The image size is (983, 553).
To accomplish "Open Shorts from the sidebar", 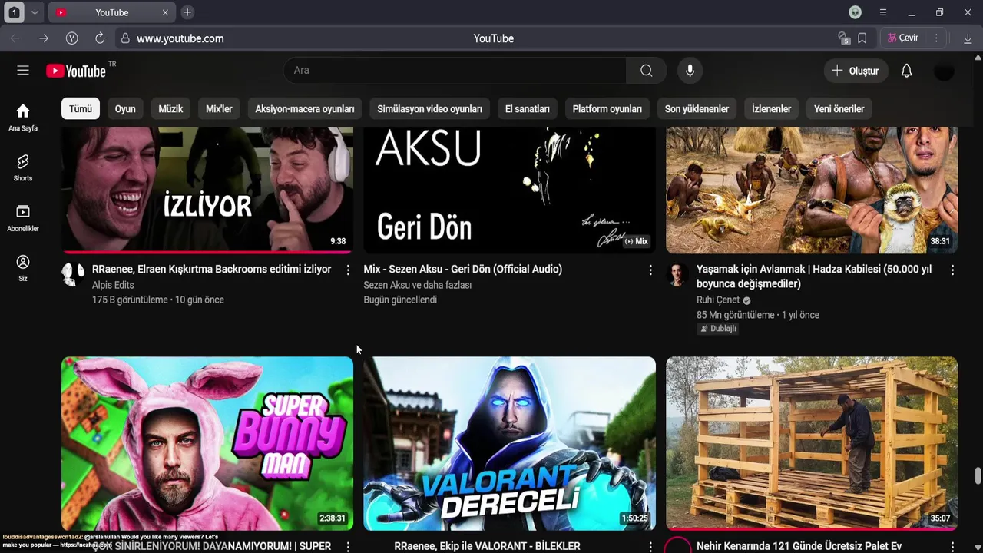I will [23, 167].
